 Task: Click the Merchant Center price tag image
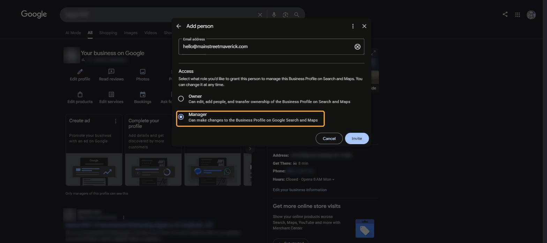(365, 228)
